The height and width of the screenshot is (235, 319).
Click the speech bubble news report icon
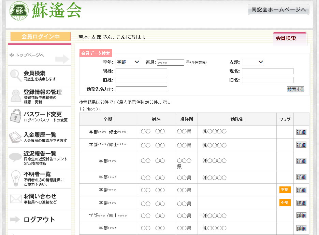click(16, 157)
